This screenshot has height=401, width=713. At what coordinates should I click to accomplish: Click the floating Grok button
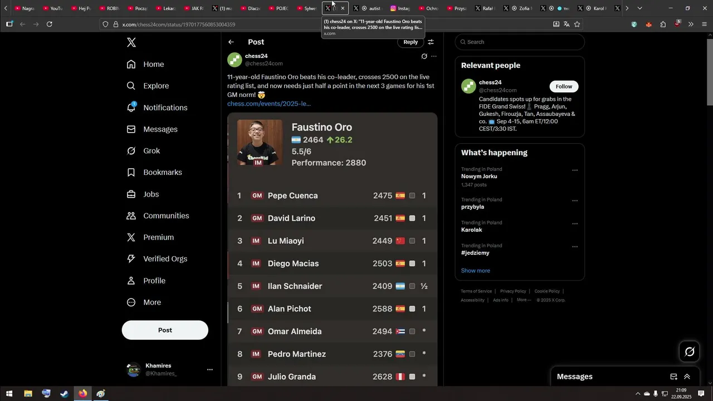point(690,351)
